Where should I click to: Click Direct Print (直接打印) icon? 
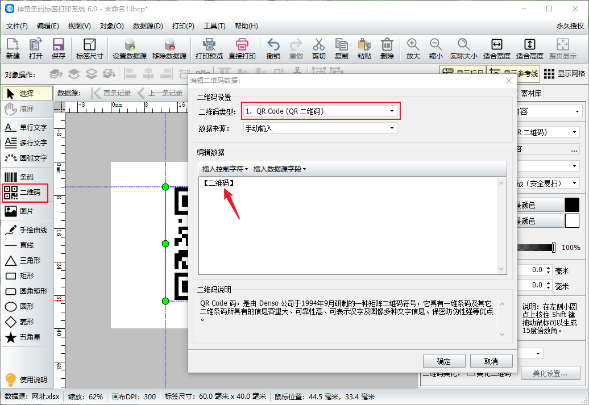tap(242, 49)
